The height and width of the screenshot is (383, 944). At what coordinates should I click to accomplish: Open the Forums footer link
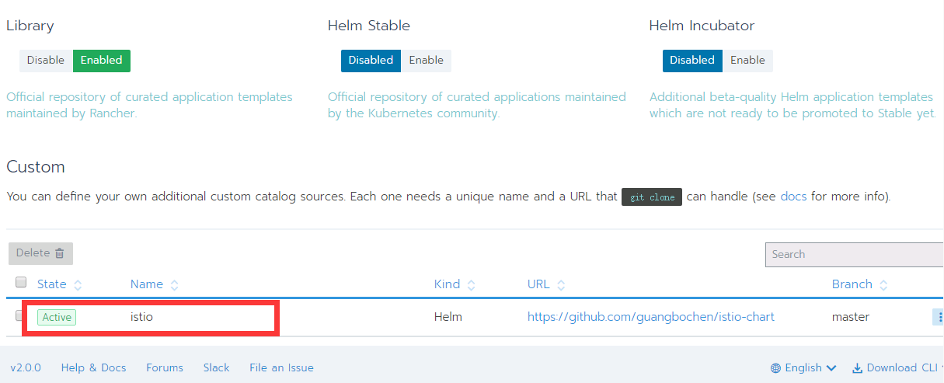tap(165, 368)
